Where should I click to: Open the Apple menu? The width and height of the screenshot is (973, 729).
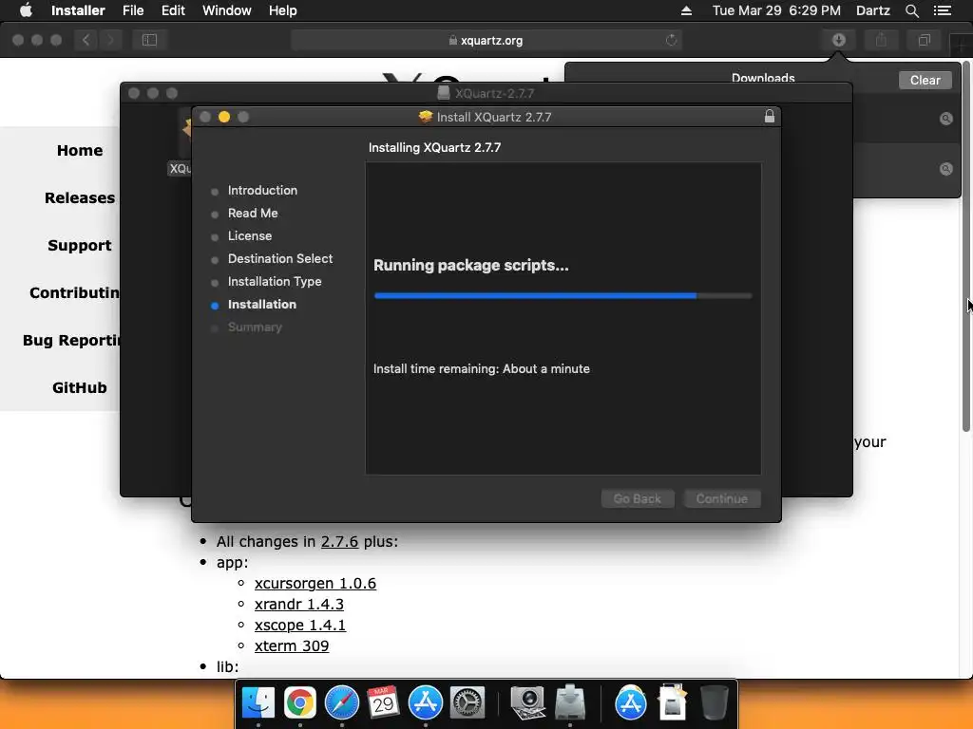[26, 10]
